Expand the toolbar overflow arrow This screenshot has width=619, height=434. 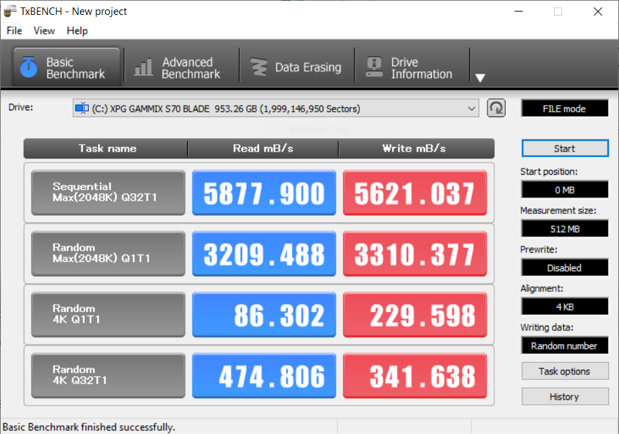tap(480, 78)
